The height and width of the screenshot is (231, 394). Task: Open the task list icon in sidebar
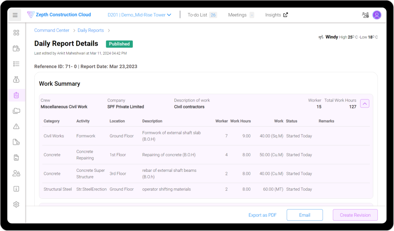tap(16, 64)
